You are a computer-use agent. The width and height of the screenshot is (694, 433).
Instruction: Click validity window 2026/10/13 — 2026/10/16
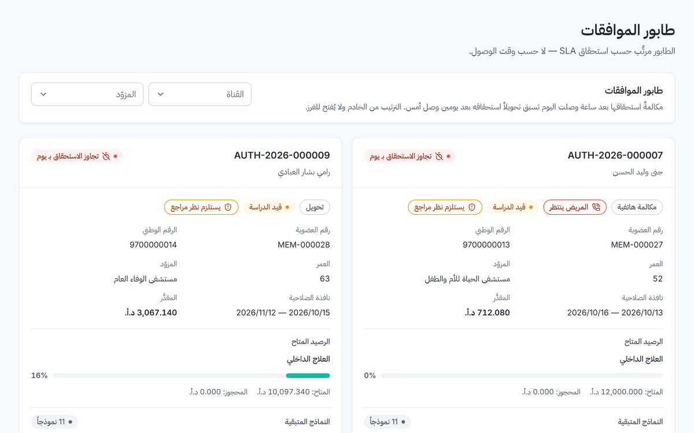coord(615,313)
